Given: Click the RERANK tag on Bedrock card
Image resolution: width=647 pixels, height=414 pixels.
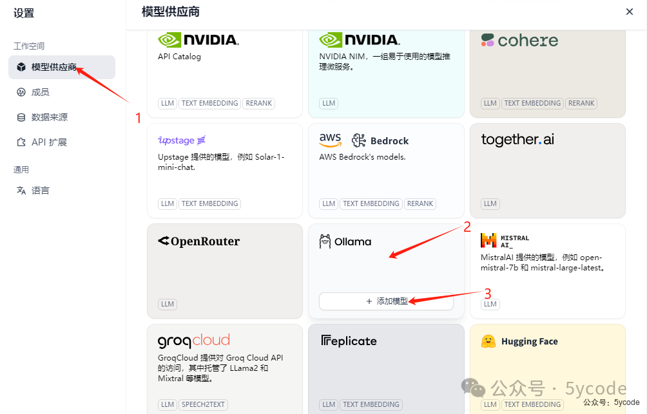Looking at the screenshot, I should tap(420, 203).
